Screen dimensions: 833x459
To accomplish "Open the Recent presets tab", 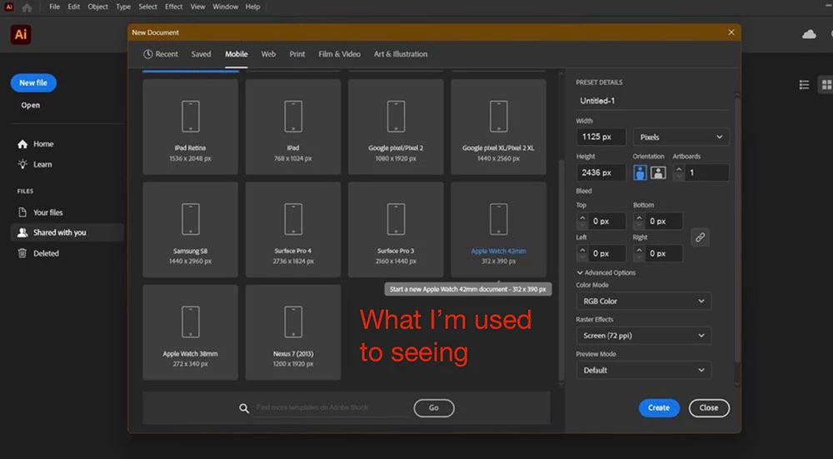I will pos(161,54).
